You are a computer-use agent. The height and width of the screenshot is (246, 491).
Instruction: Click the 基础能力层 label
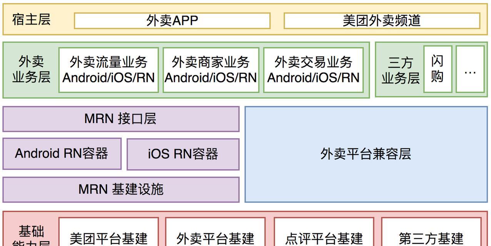click(x=31, y=236)
